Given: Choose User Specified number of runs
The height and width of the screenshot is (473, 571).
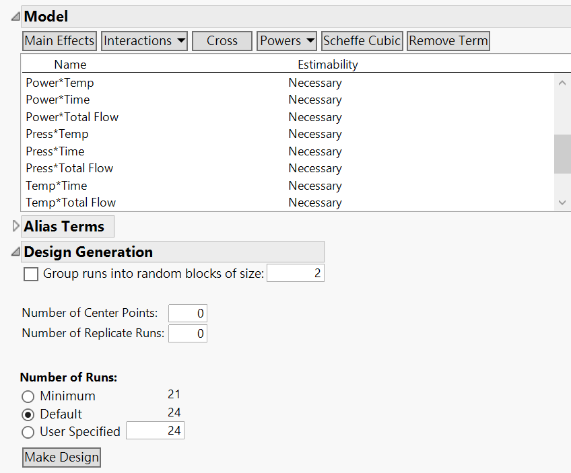Looking at the screenshot, I should pyautogui.click(x=28, y=431).
